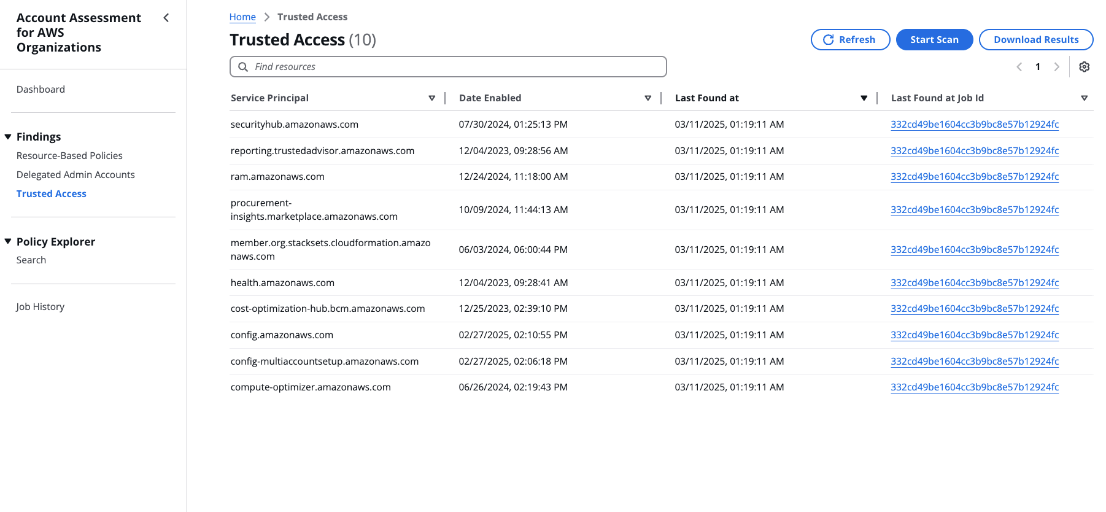1106x512 pixels.
Task: Select config.amazonaws.com service principal cell
Action: (x=282, y=335)
